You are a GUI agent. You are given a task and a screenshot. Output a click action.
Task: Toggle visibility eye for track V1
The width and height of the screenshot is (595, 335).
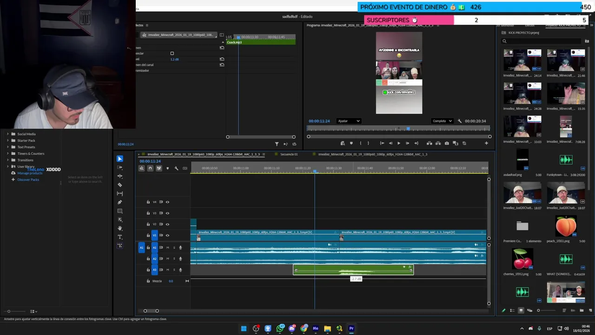coord(167,235)
